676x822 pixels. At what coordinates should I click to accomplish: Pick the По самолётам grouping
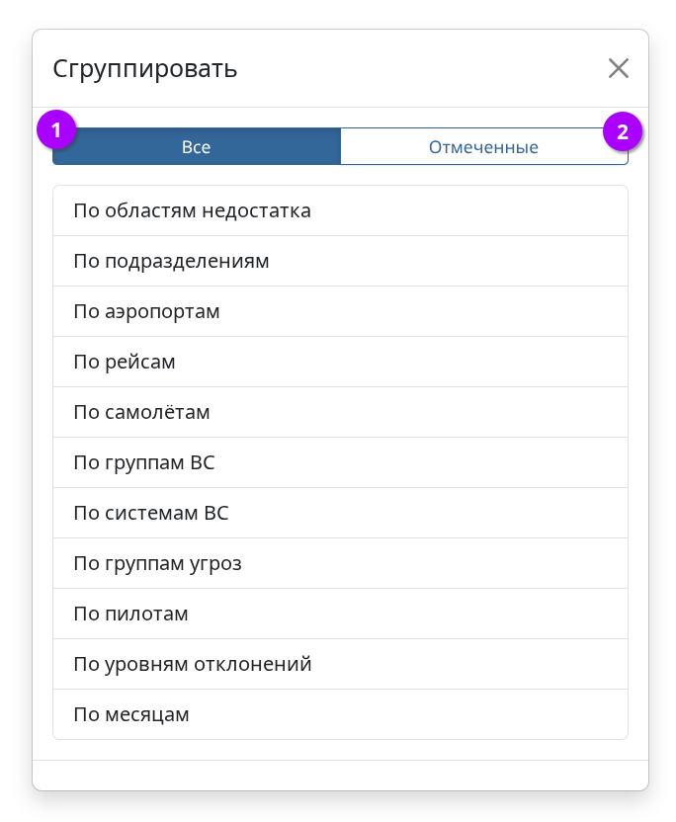(340, 412)
